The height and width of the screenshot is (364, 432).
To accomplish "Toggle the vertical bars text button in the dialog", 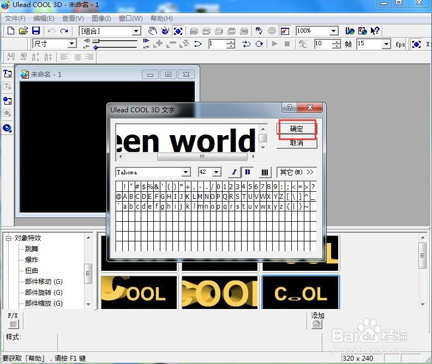I will pos(265,172).
